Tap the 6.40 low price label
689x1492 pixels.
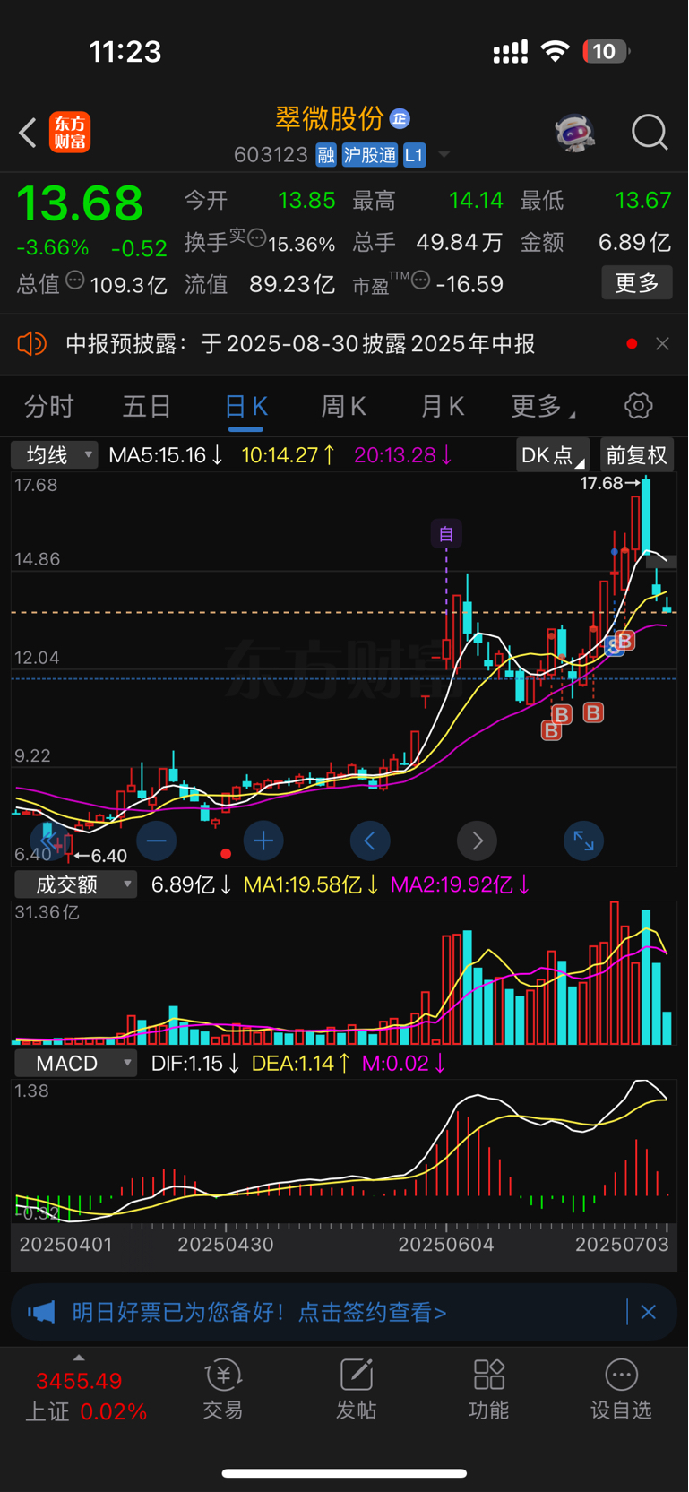[101, 857]
